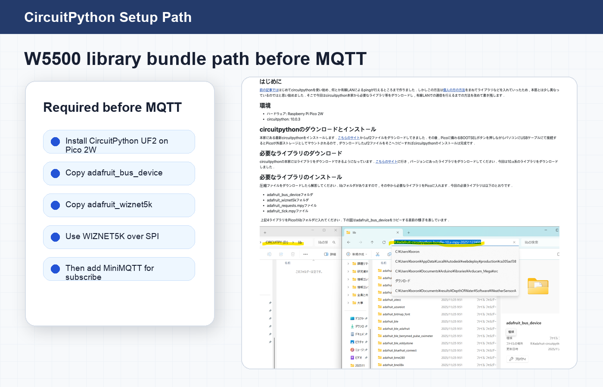This screenshot has height=387, width=603.
Task: Select the lib tab in Explorer
Action: click(373, 233)
